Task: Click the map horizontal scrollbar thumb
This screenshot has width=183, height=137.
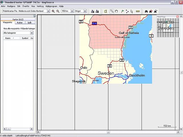Action: (108, 132)
